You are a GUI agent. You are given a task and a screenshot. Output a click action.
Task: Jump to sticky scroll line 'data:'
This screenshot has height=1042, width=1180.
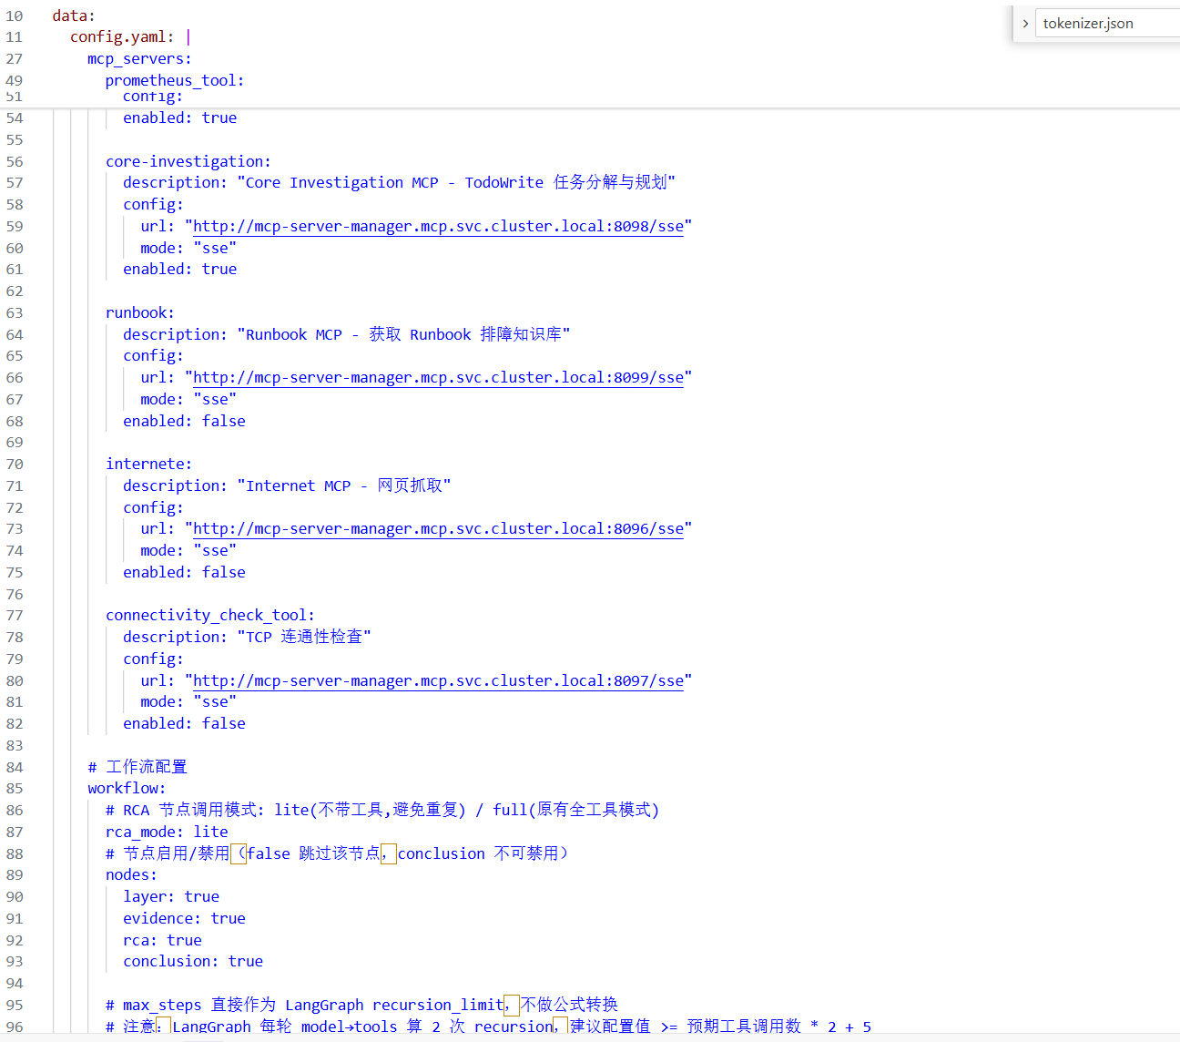coord(74,15)
